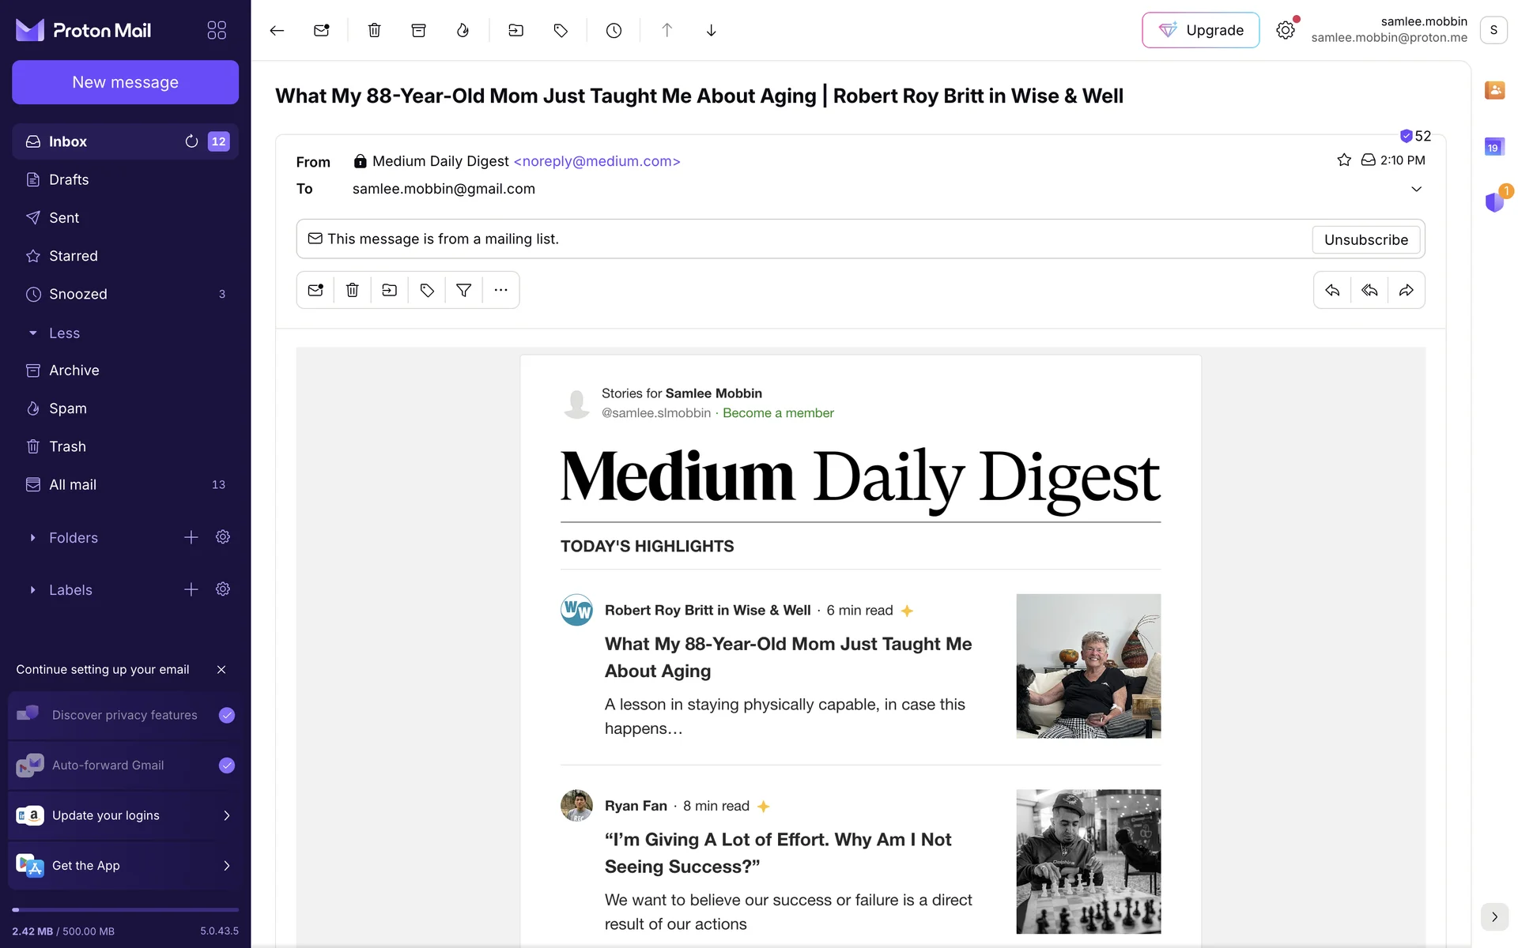Click the Unsubscribe button
The width and height of the screenshot is (1518, 948).
click(1365, 239)
